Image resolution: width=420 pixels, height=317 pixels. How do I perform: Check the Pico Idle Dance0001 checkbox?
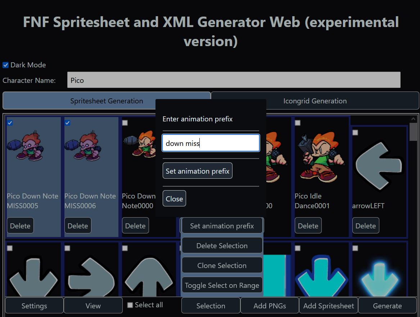click(298, 123)
